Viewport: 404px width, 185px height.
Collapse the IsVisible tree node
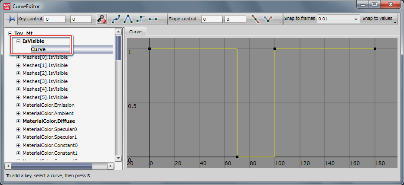click(18, 41)
